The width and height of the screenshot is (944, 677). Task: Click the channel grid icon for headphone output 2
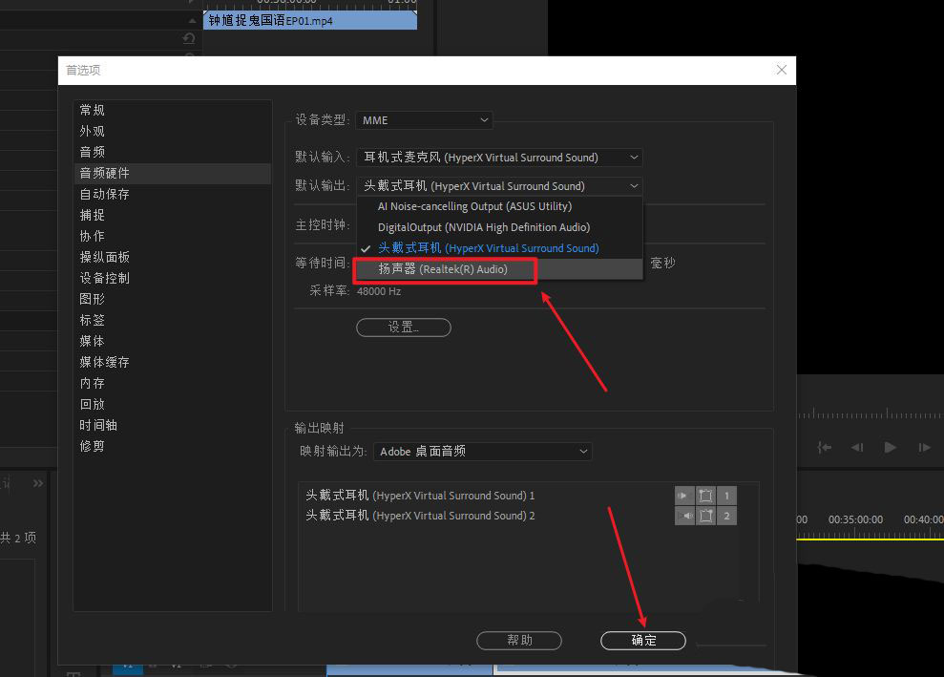point(705,516)
